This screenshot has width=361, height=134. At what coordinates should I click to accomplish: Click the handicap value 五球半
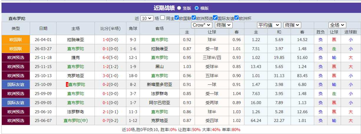coord(212,76)
